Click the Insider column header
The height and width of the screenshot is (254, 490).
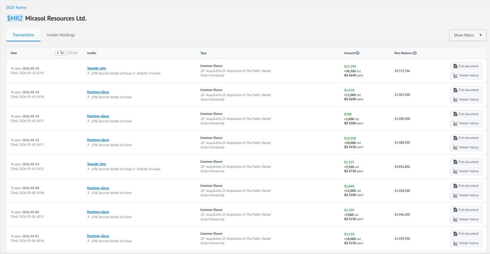(x=92, y=53)
